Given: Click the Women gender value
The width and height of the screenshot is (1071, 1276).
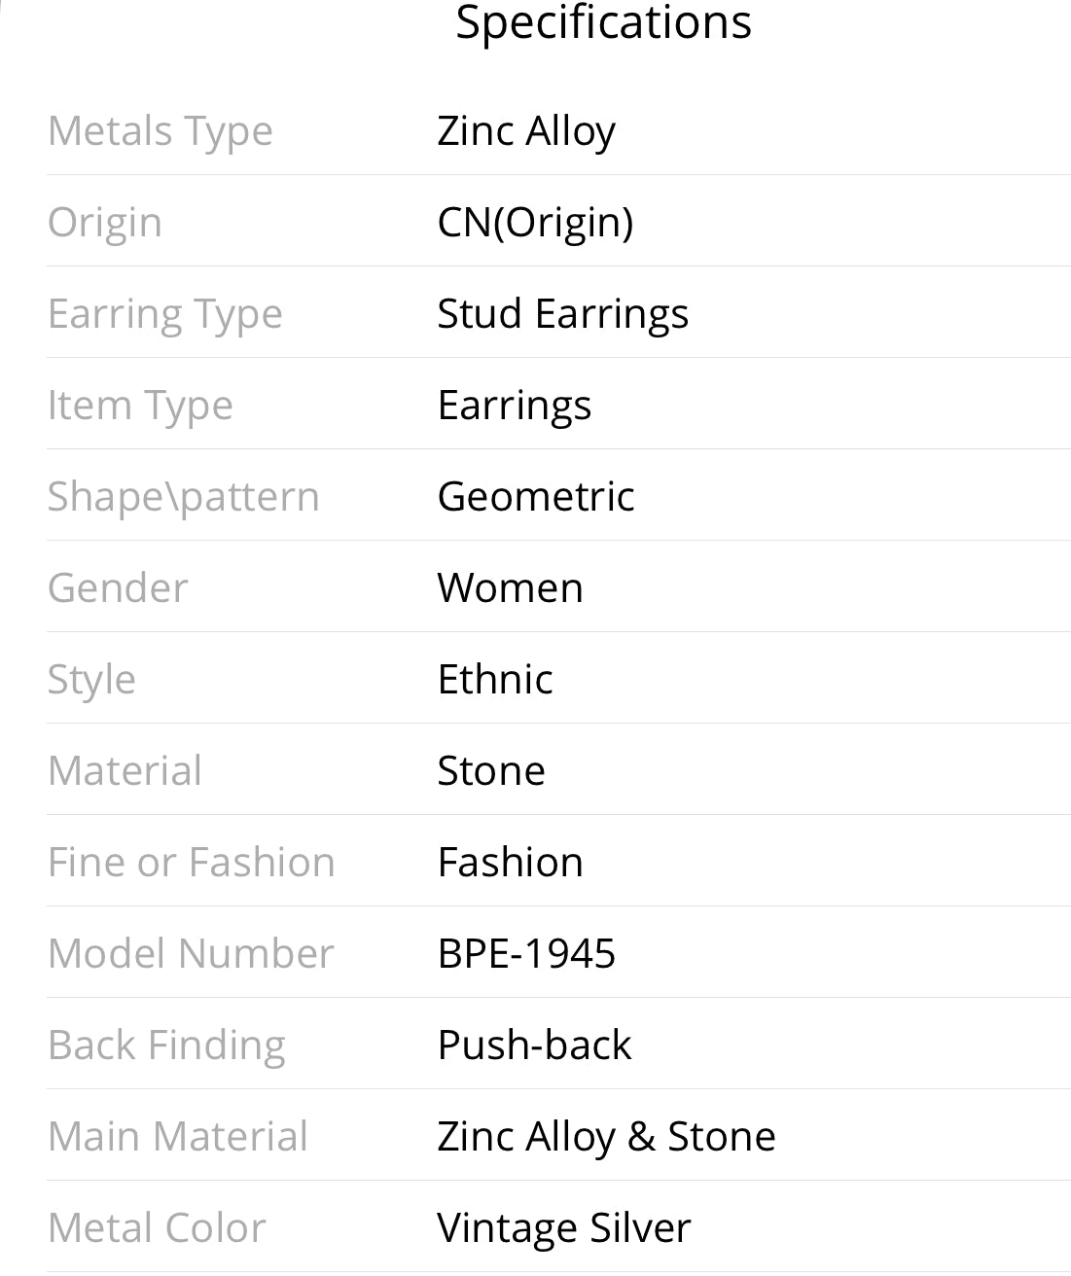Looking at the screenshot, I should click(x=511, y=588).
